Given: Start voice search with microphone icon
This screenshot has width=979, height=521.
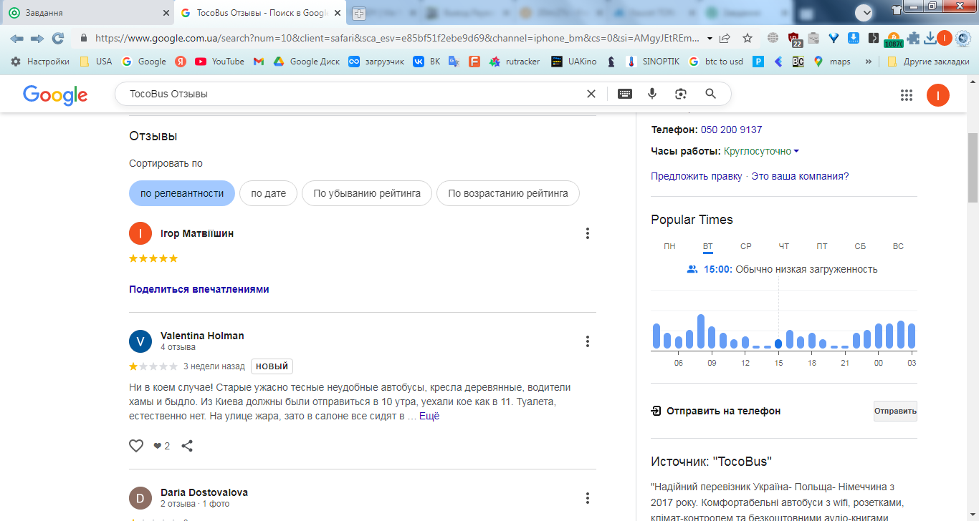Looking at the screenshot, I should click(x=652, y=94).
